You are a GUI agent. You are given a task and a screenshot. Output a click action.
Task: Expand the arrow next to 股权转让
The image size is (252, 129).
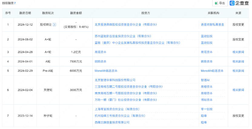pos(55,24)
